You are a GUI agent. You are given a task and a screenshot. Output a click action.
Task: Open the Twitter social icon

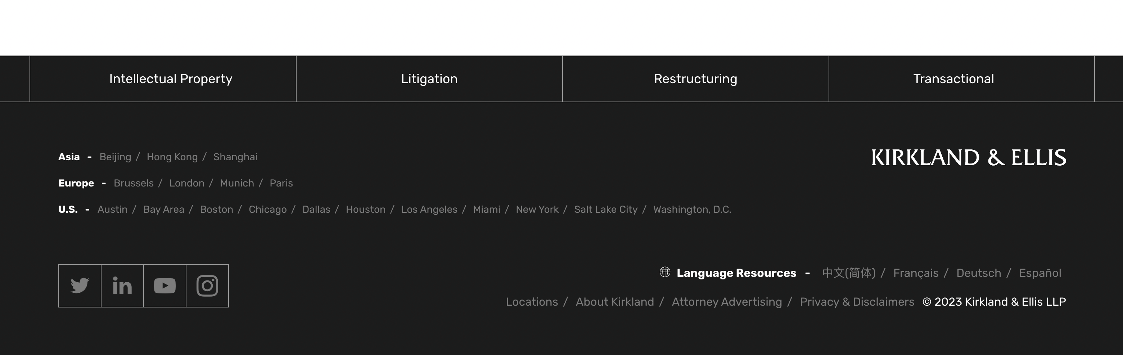(80, 286)
